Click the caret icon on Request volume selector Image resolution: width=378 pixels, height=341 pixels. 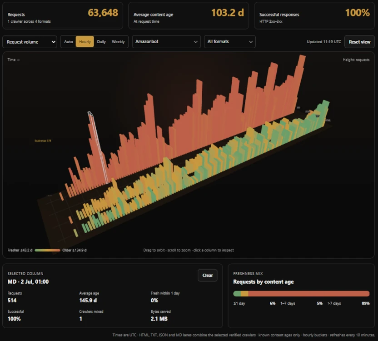point(53,42)
